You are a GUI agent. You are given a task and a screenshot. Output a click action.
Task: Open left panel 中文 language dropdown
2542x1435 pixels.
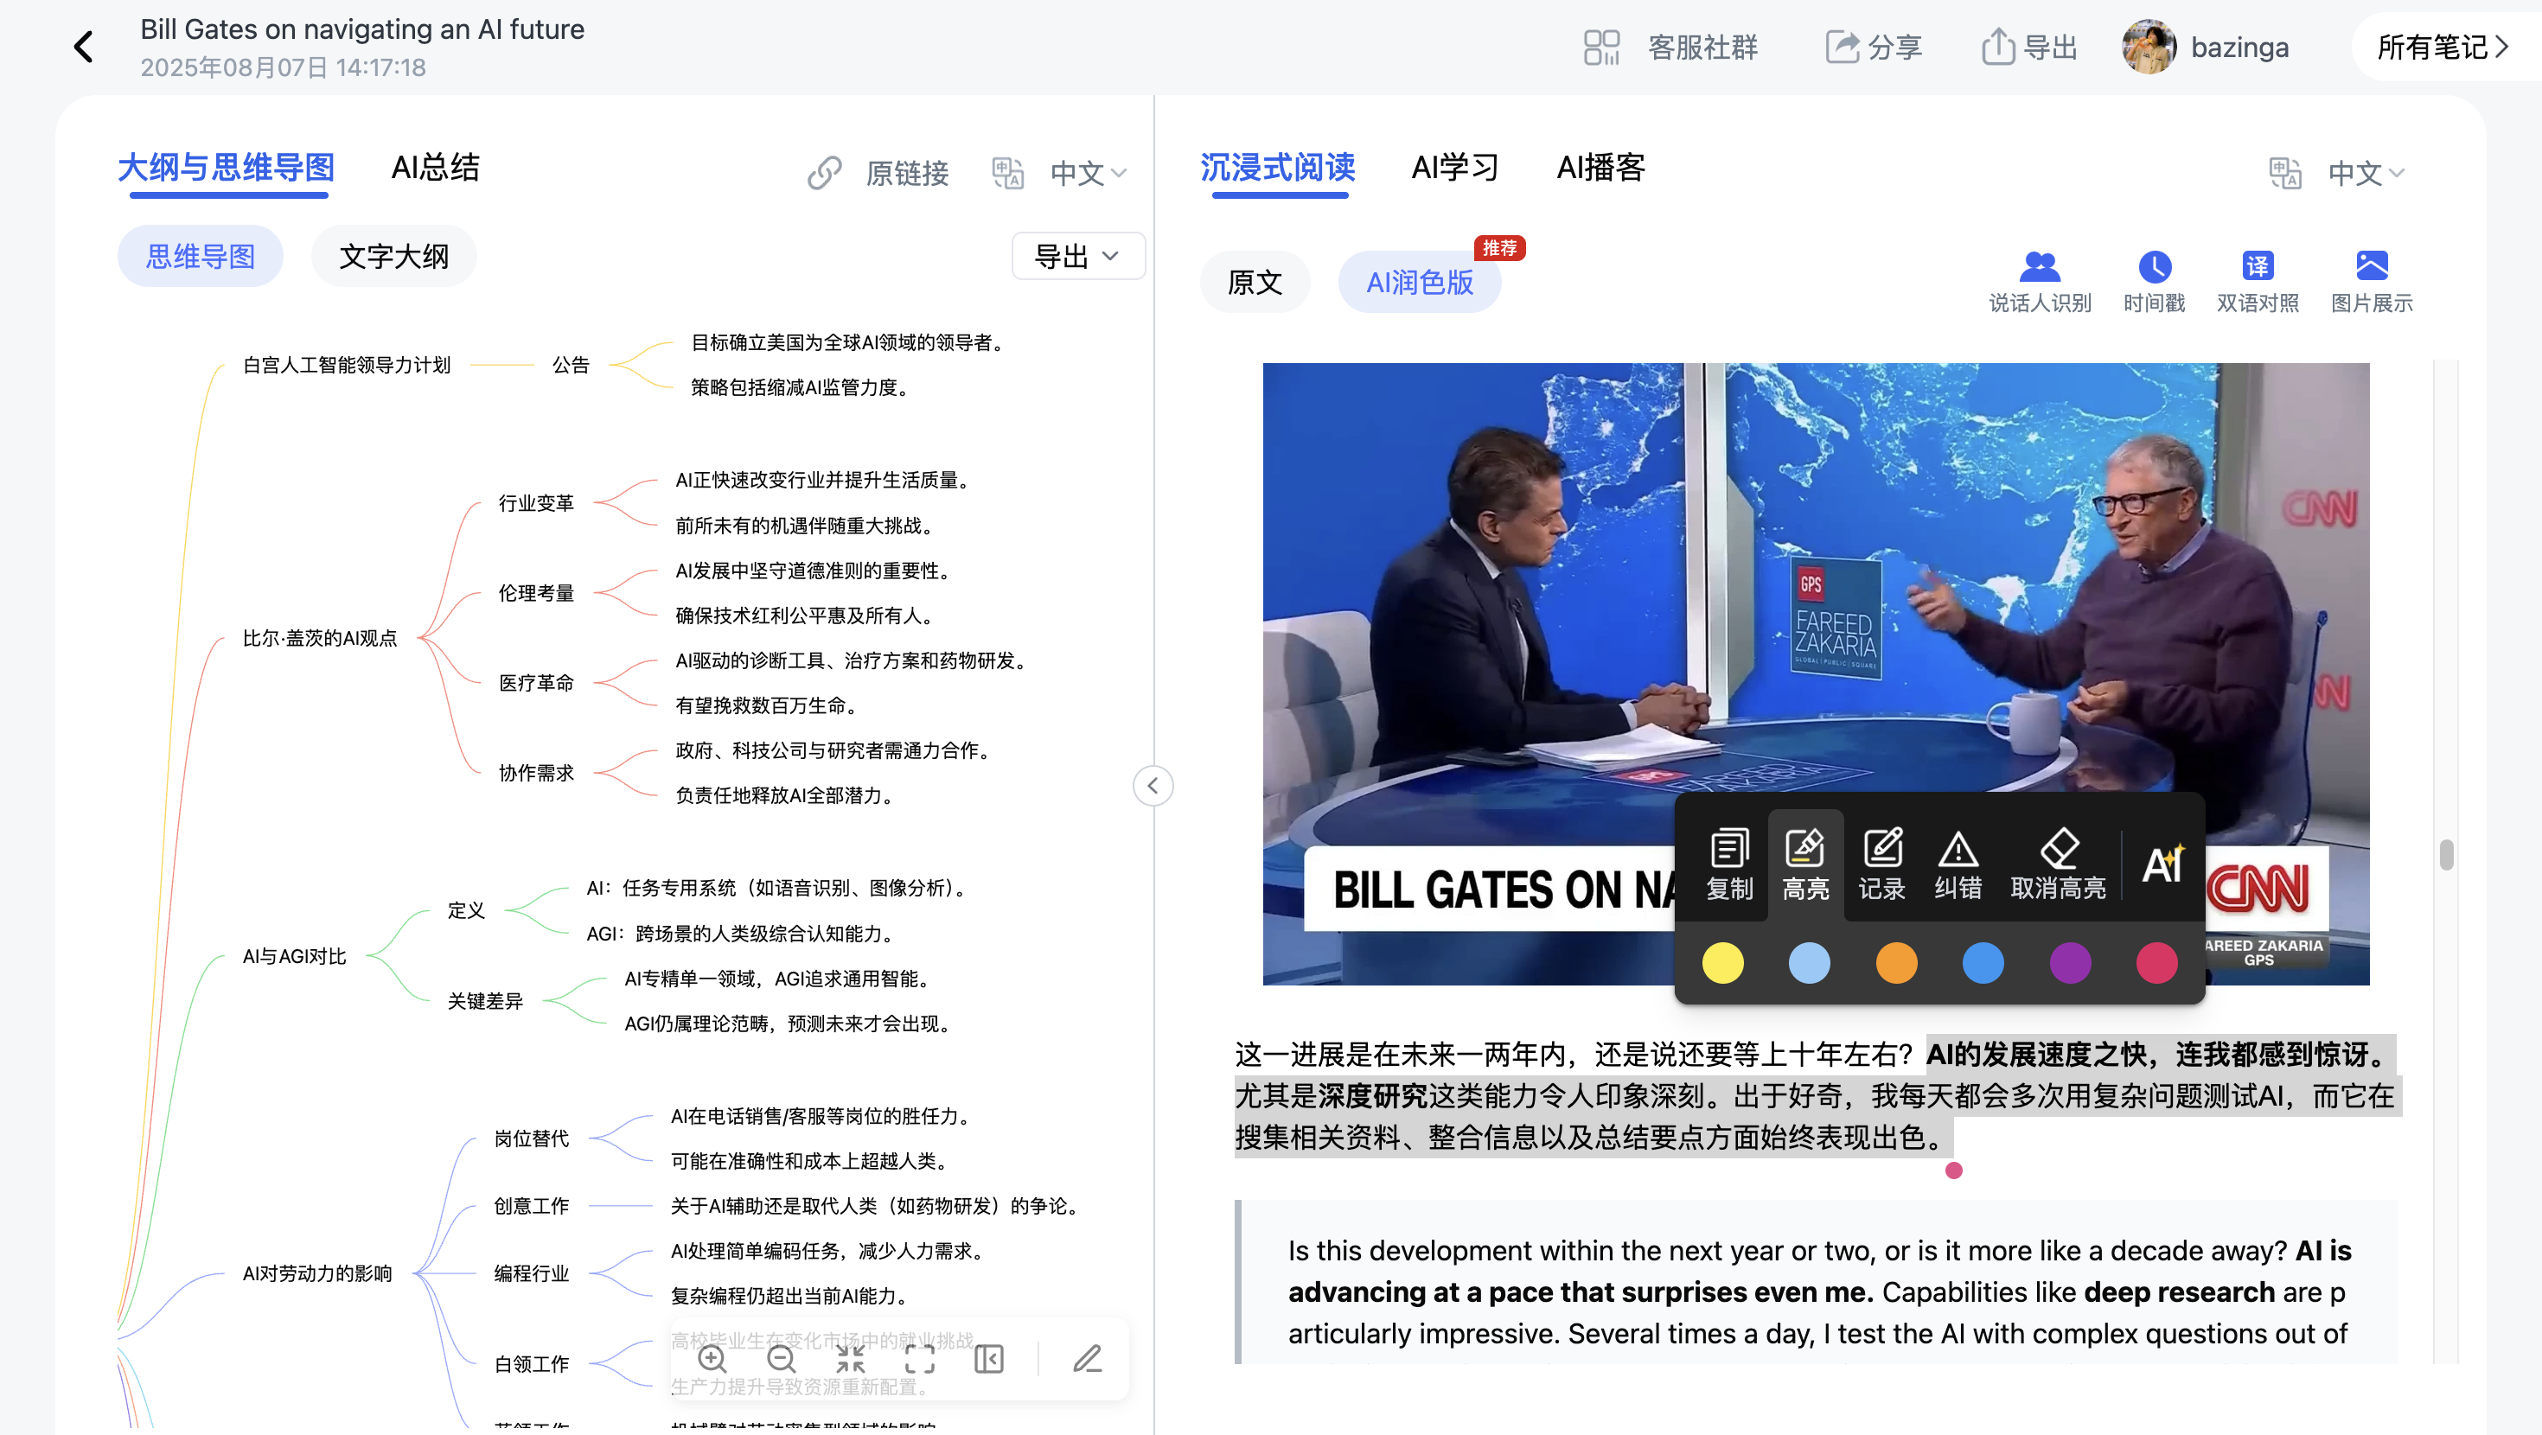click(x=1089, y=173)
